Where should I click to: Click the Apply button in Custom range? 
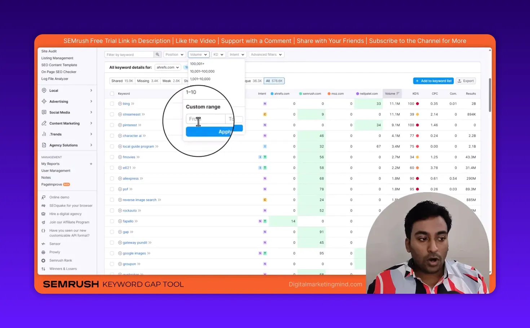(x=214, y=131)
